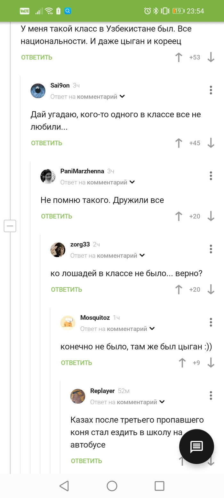Screen dimensions: 224x498
Task: Upvote the top comment about Uzbekistan class
Action: point(178,57)
